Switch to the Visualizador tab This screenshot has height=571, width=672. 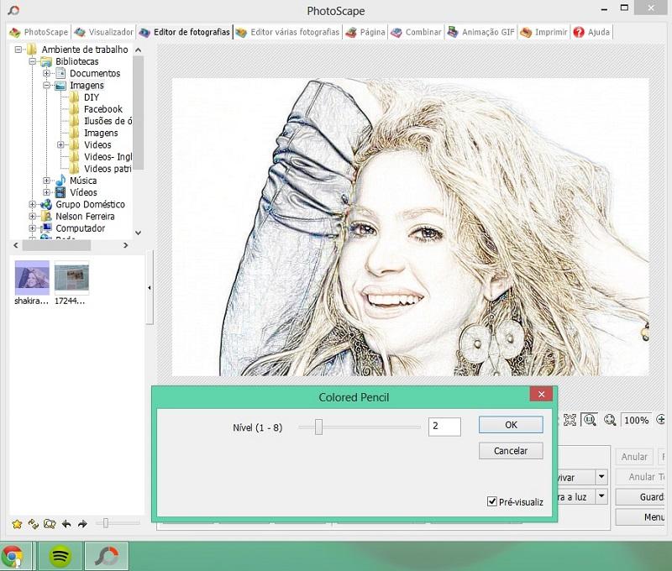(x=104, y=32)
